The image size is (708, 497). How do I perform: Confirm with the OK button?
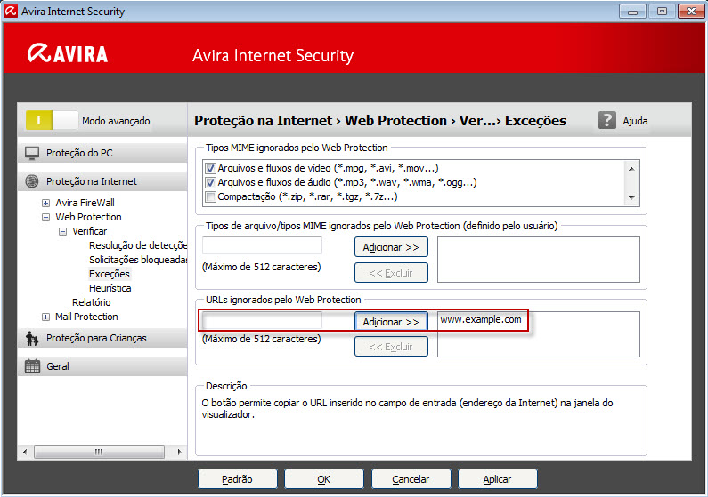324,479
